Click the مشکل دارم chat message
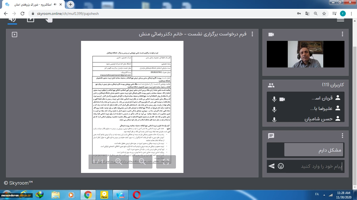This screenshot has height=200, width=357. tap(314, 150)
